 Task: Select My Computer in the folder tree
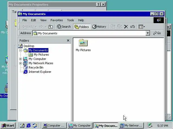point(37,59)
